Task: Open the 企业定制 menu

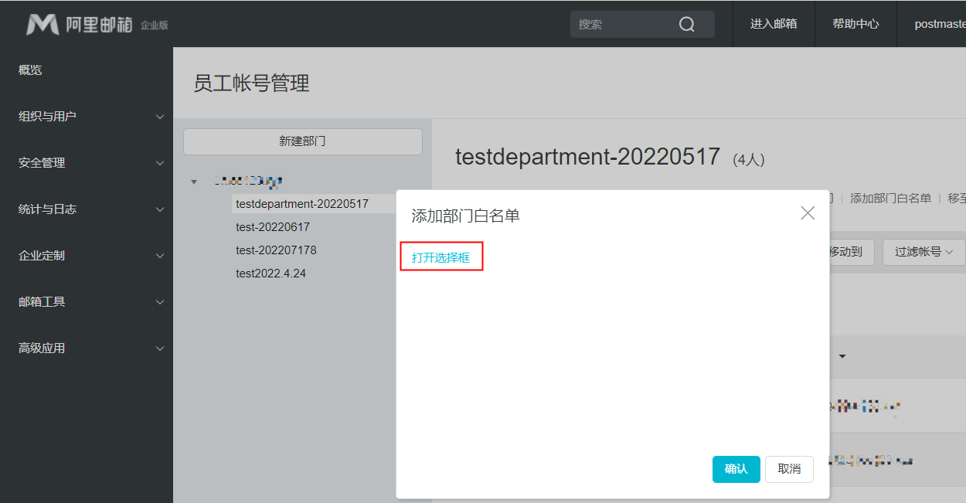Action: 91,256
